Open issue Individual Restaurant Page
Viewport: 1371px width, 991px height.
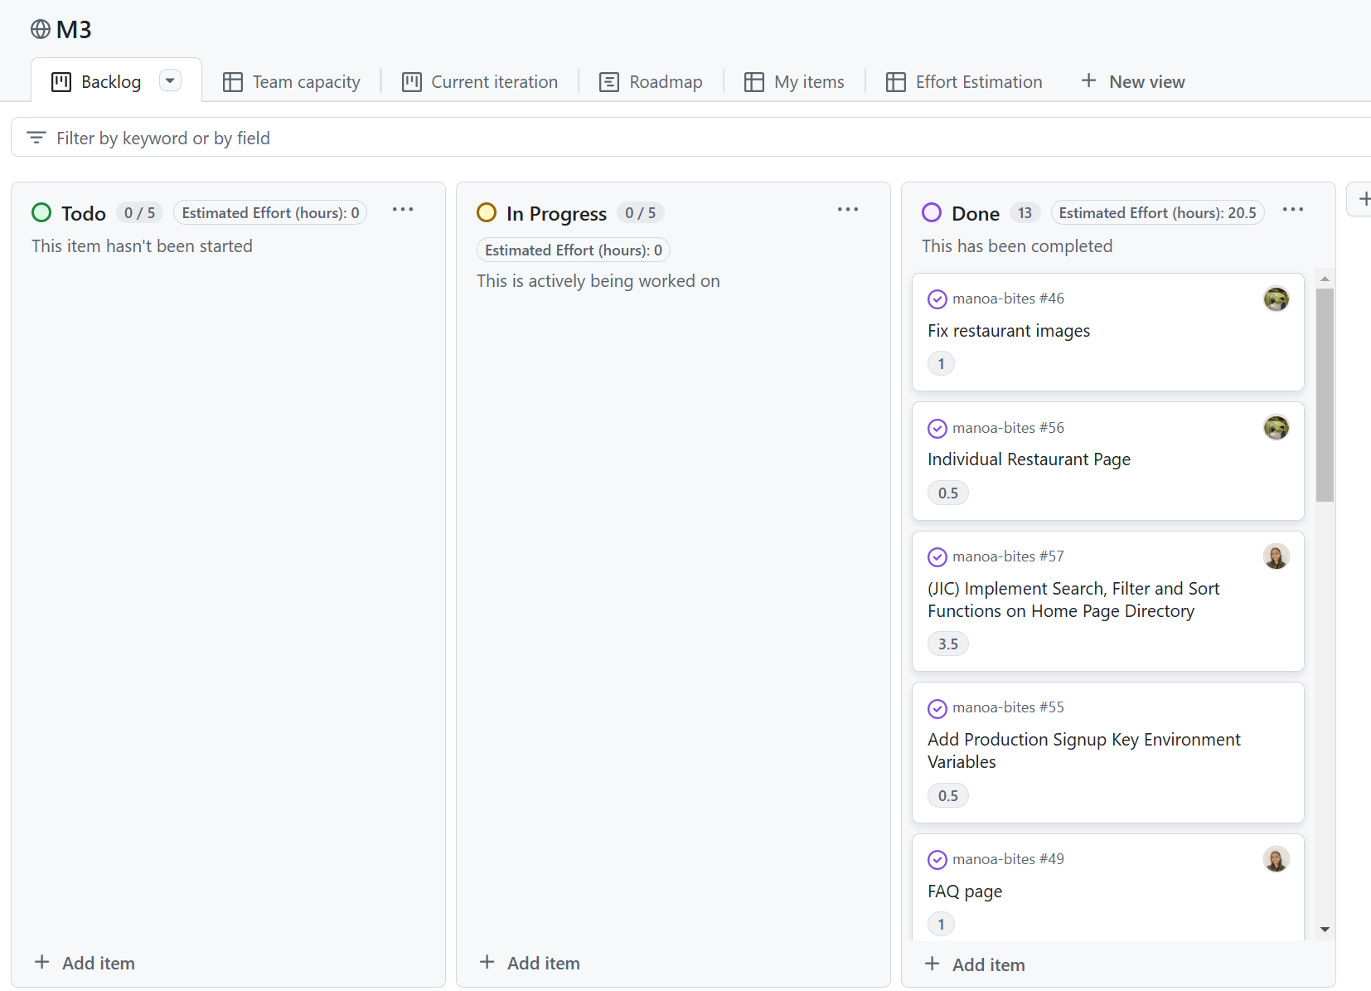point(1029,459)
